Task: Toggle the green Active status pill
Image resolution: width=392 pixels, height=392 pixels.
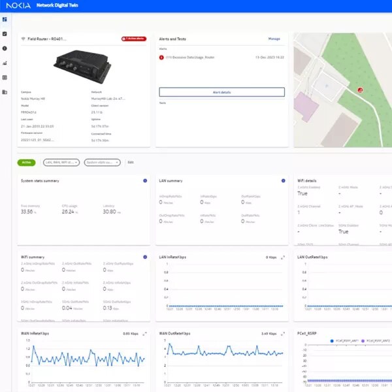Action: [26, 162]
